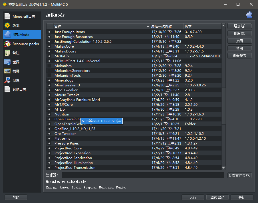Click the 启用 button
258x203 pixels.
click(x=239, y=41)
